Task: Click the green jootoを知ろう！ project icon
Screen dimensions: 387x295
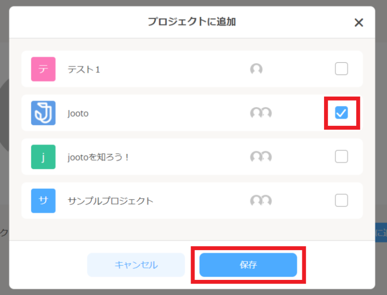Action: coord(43,157)
